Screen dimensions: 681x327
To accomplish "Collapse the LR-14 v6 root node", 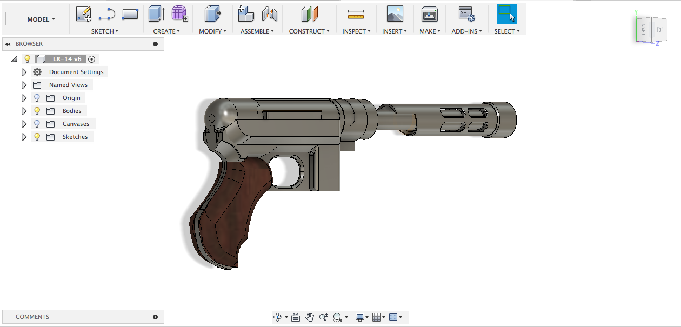I will coord(15,59).
